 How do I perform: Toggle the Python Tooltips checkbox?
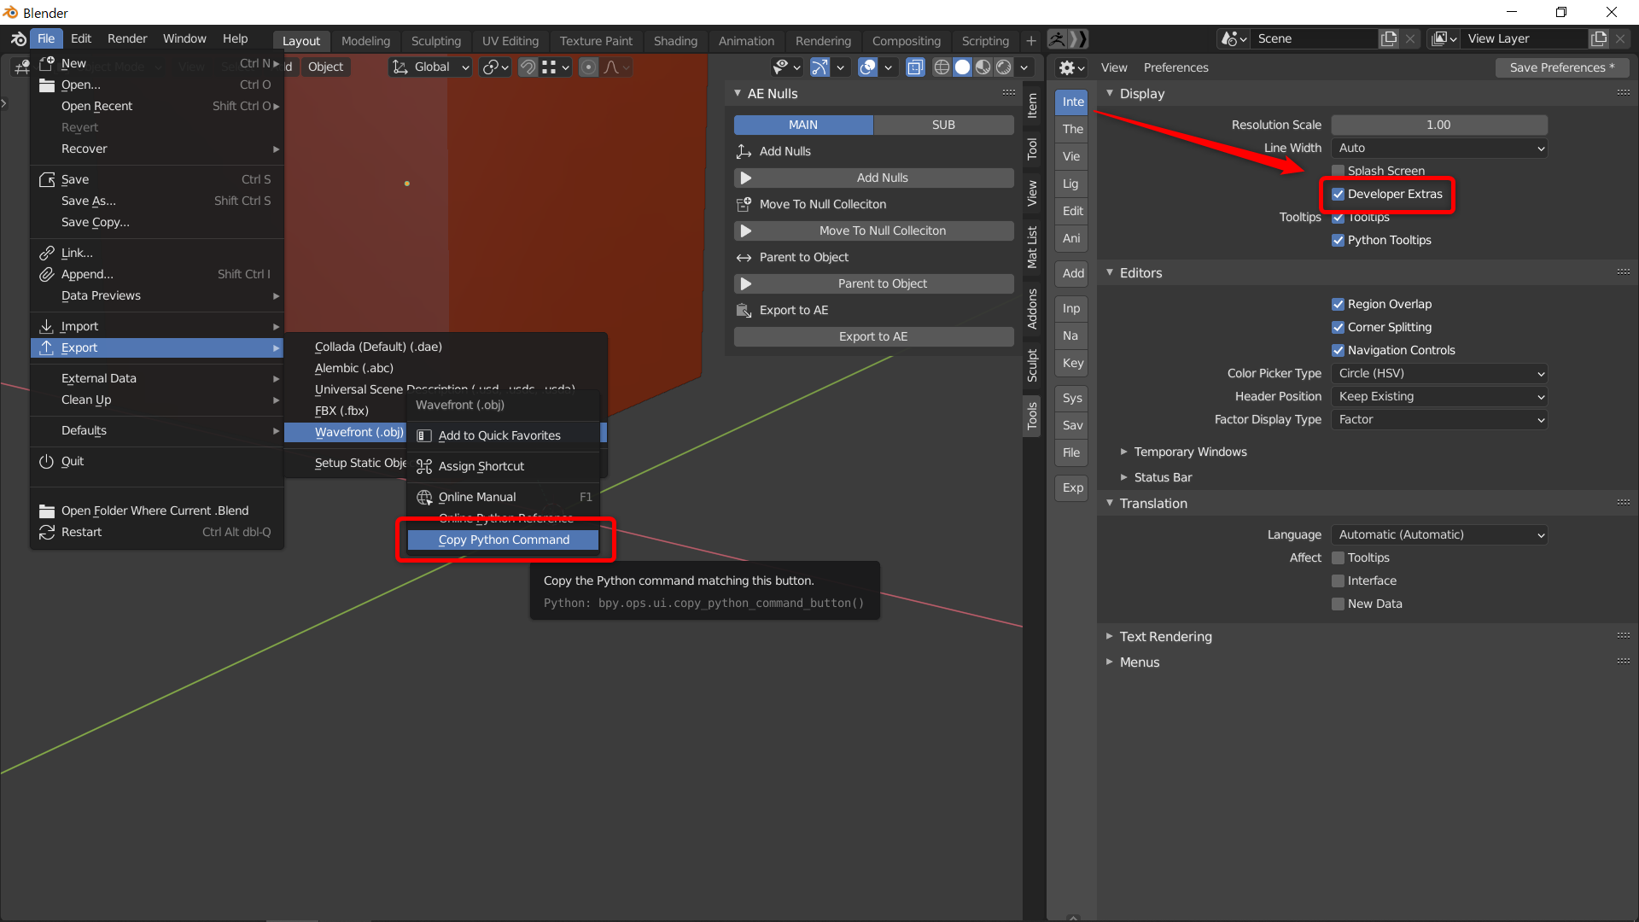coord(1339,241)
